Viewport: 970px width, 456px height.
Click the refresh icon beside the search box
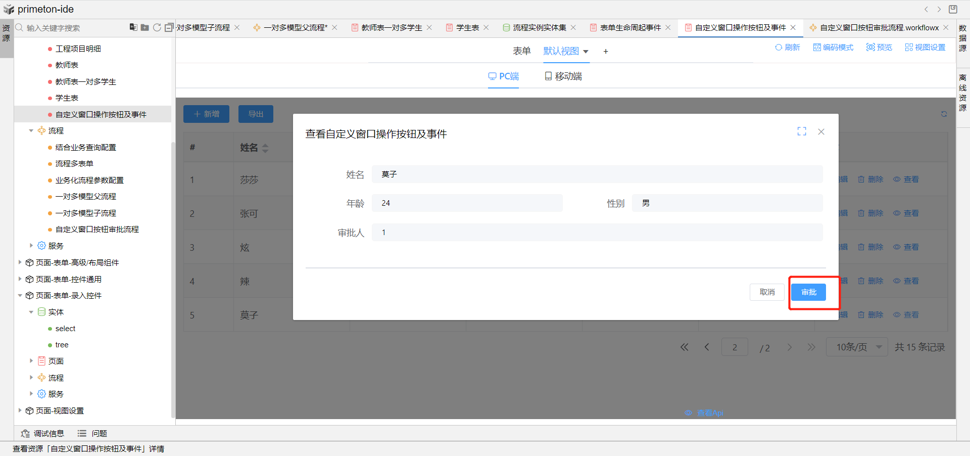[x=157, y=27]
